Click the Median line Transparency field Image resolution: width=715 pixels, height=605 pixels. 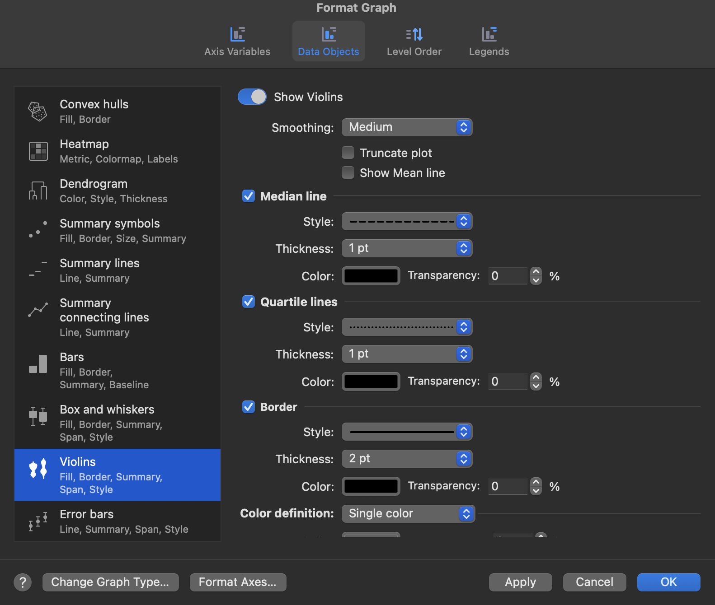(508, 276)
